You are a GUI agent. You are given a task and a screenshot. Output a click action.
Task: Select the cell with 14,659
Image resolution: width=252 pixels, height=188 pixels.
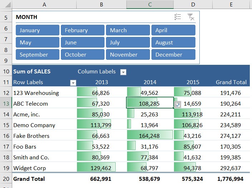coord(193,103)
